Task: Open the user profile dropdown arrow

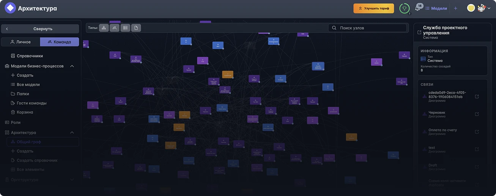Action: pyautogui.click(x=489, y=8)
